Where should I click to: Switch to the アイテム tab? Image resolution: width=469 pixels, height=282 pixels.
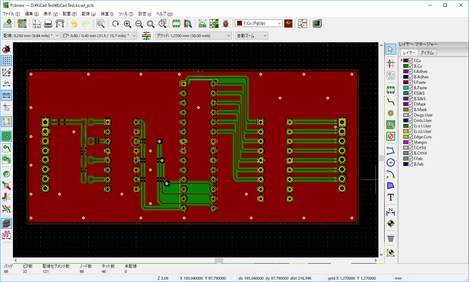click(x=427, y=53)
